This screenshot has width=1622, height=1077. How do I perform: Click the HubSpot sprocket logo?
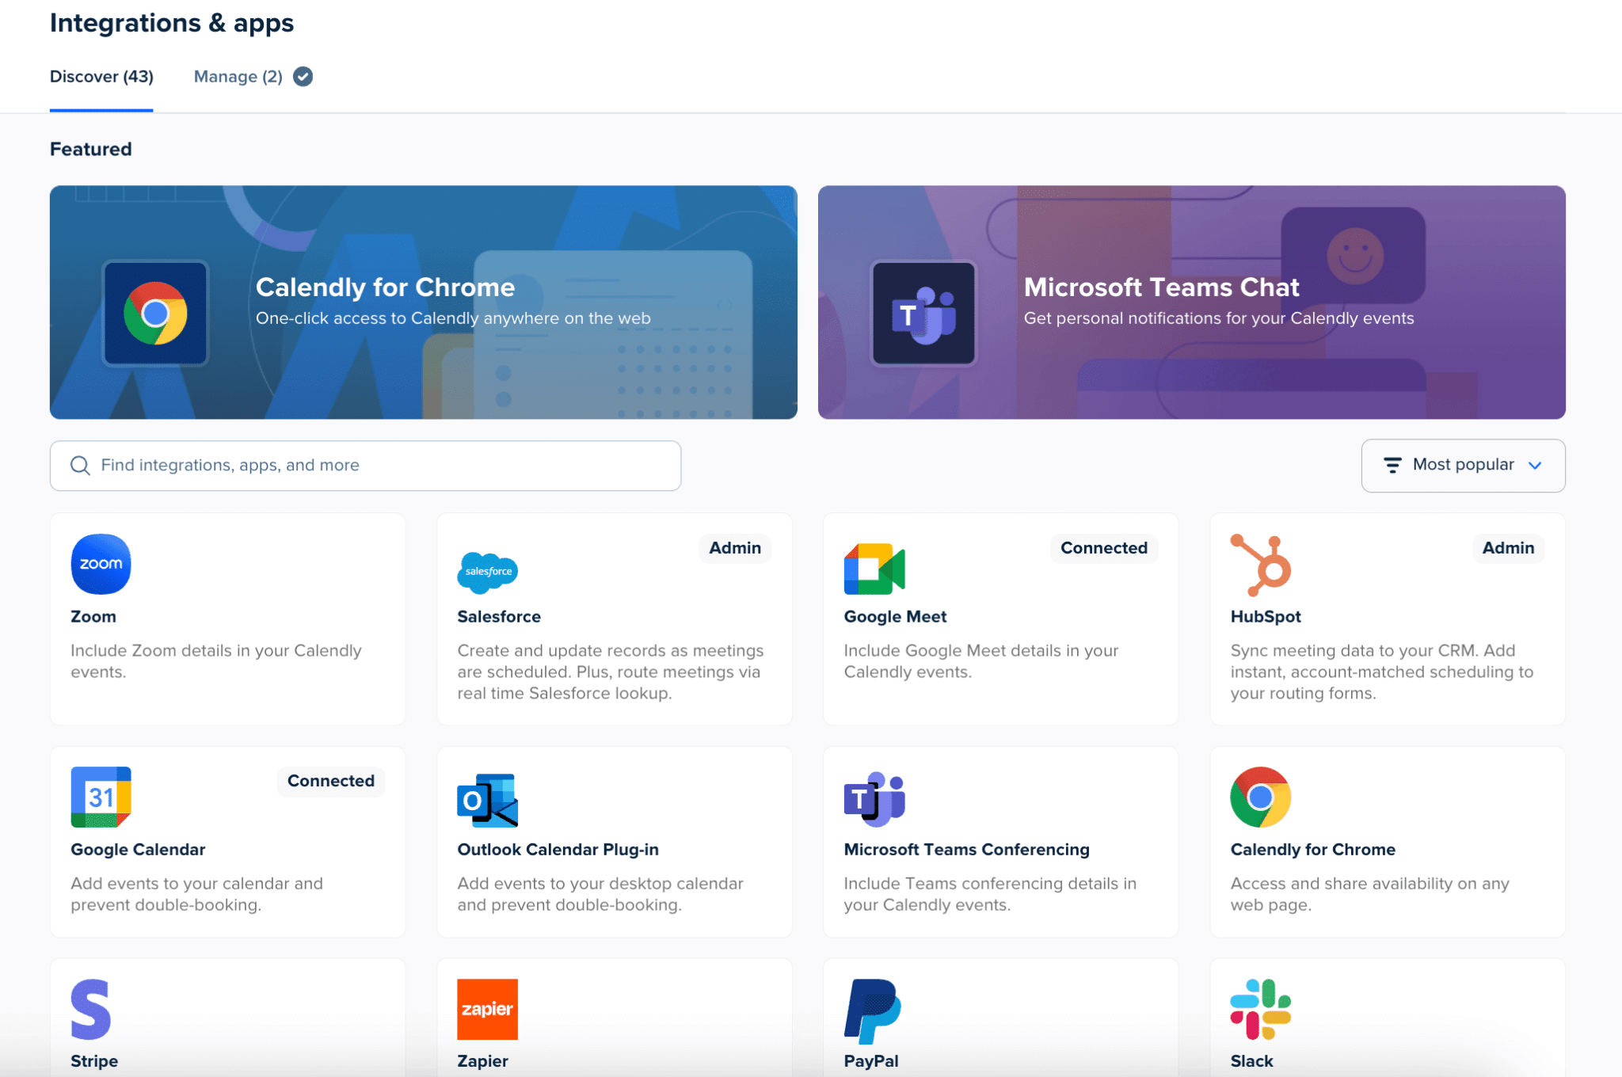click(1260, 565)
